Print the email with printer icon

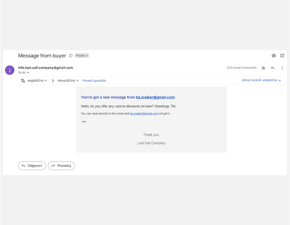[274, 55]
